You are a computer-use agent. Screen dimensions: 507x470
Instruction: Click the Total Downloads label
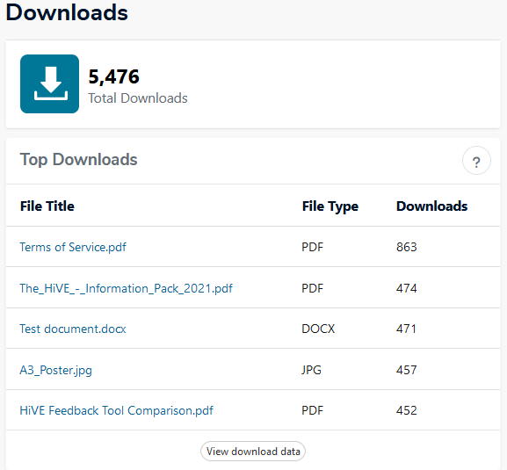pos(138,98)
